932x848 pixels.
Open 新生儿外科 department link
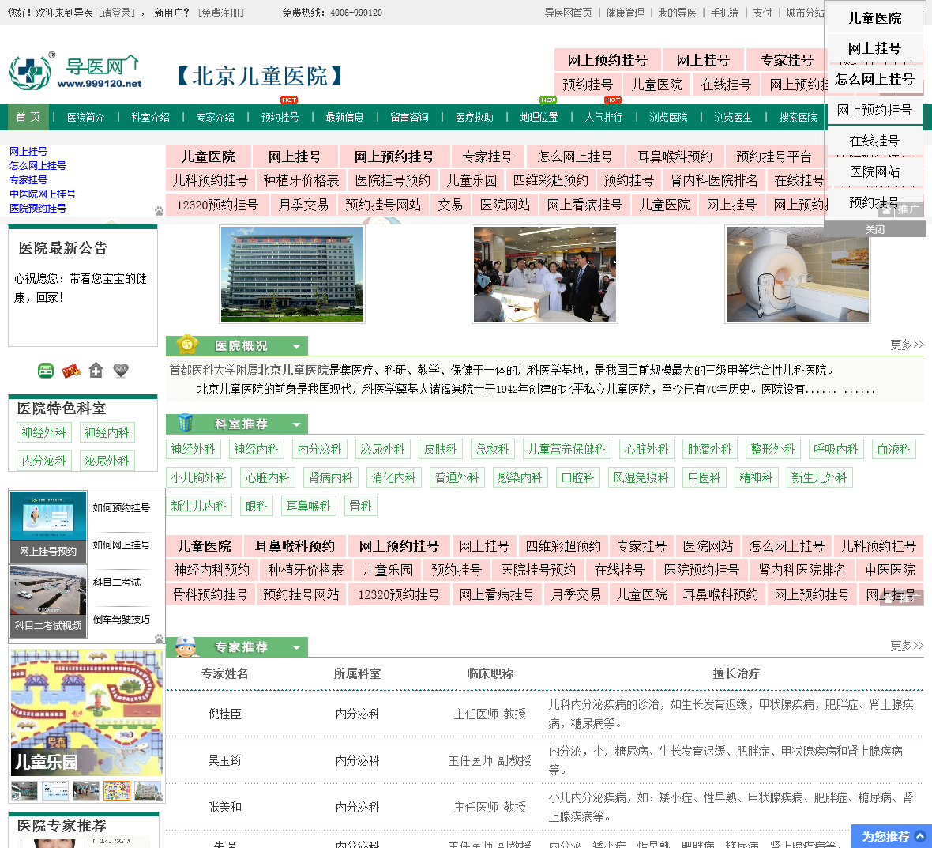point(819,477)
